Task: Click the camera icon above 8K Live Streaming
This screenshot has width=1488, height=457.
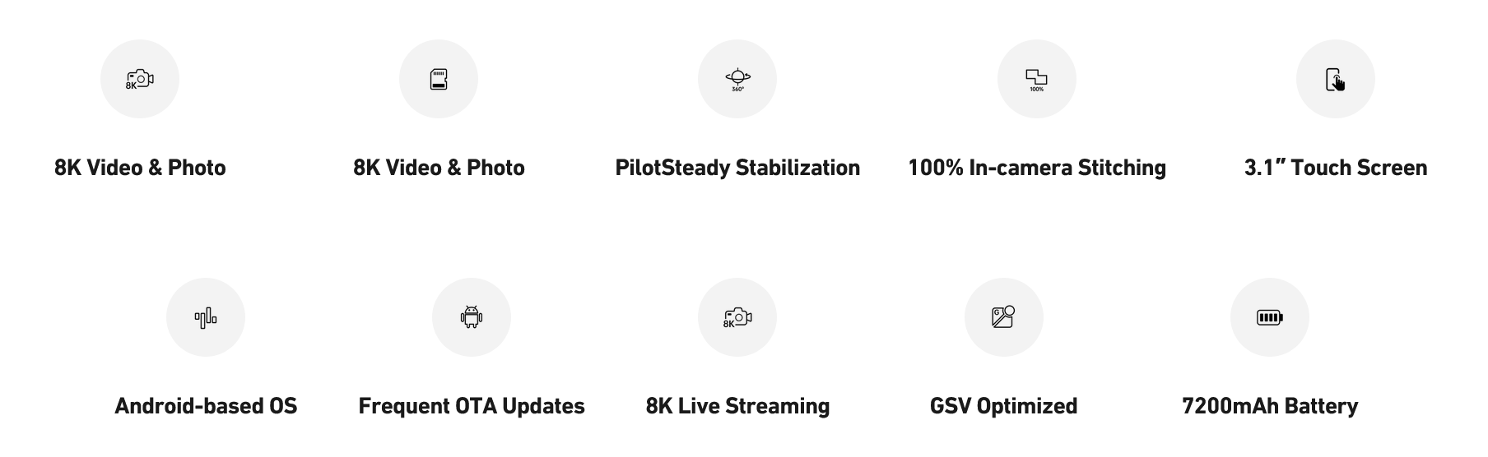Action: (x=737, y=317)
